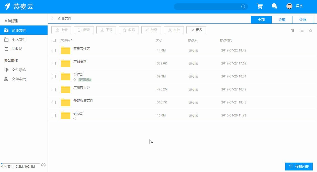Check the select-all checkbox in header

click(54, 40)
